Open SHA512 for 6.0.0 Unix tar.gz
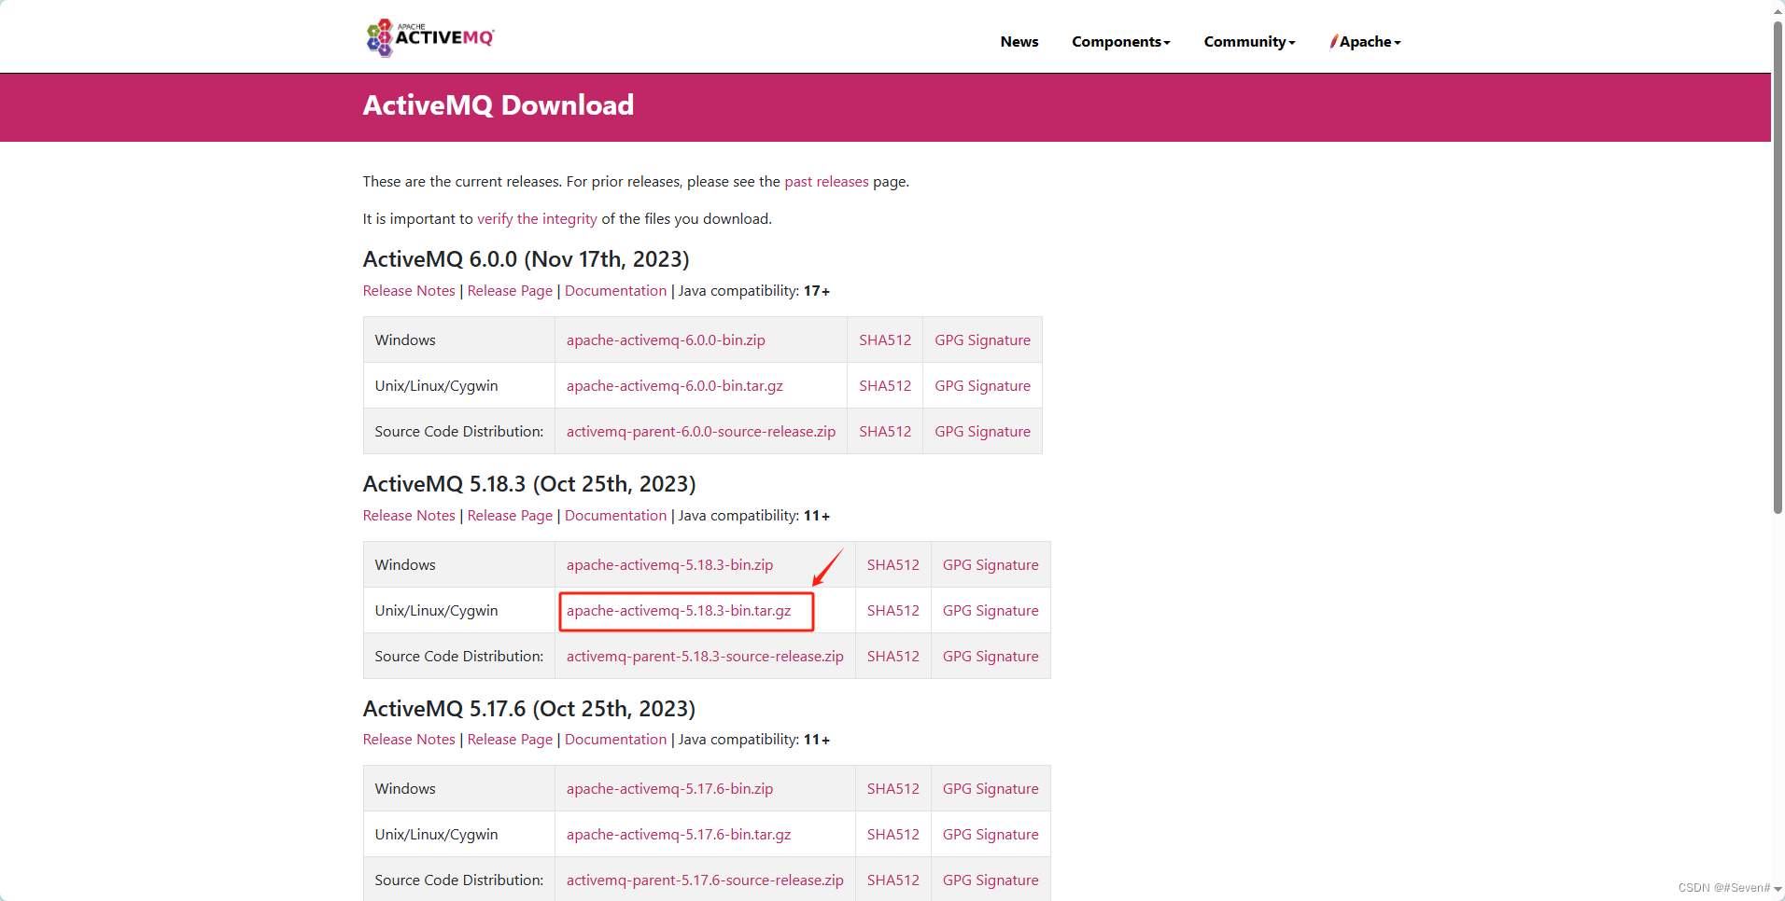1785x901 pixels. tap(885, 386)
